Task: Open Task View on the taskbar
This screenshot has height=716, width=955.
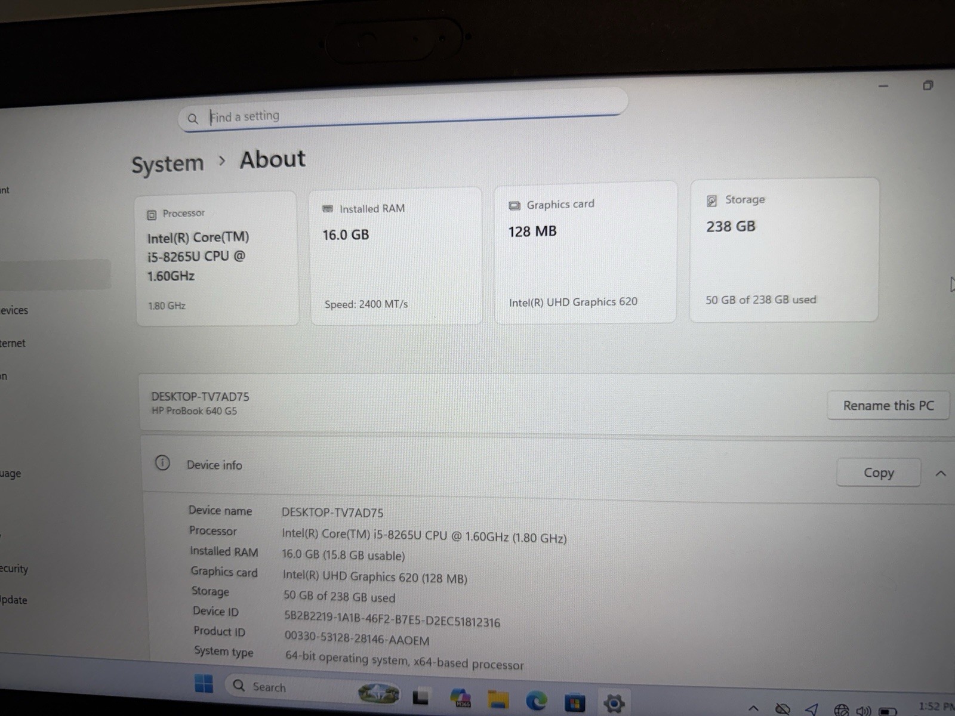Action: tap(420, 696)
